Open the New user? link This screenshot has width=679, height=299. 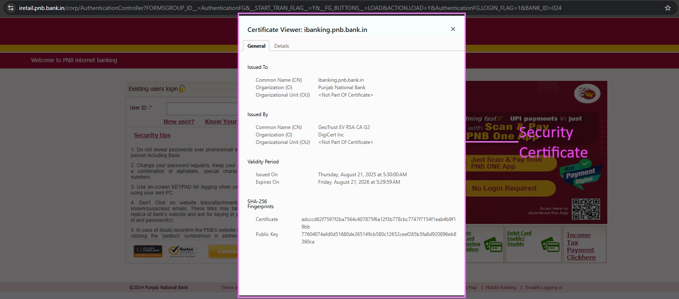pyautogui.click(x=179, y=122)
